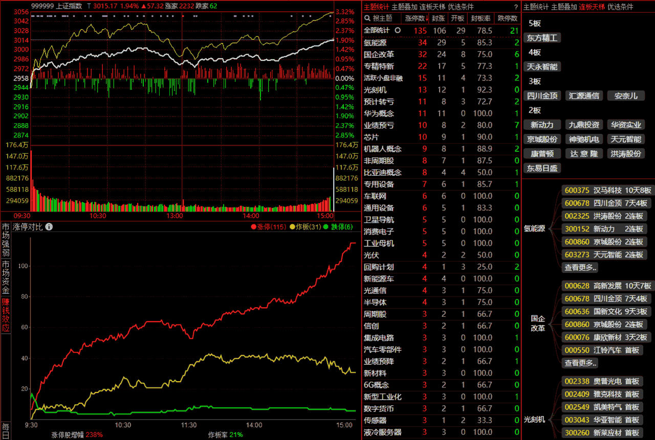Open 000550 江铃汽车 首板 entry

(x=602, y=350)
